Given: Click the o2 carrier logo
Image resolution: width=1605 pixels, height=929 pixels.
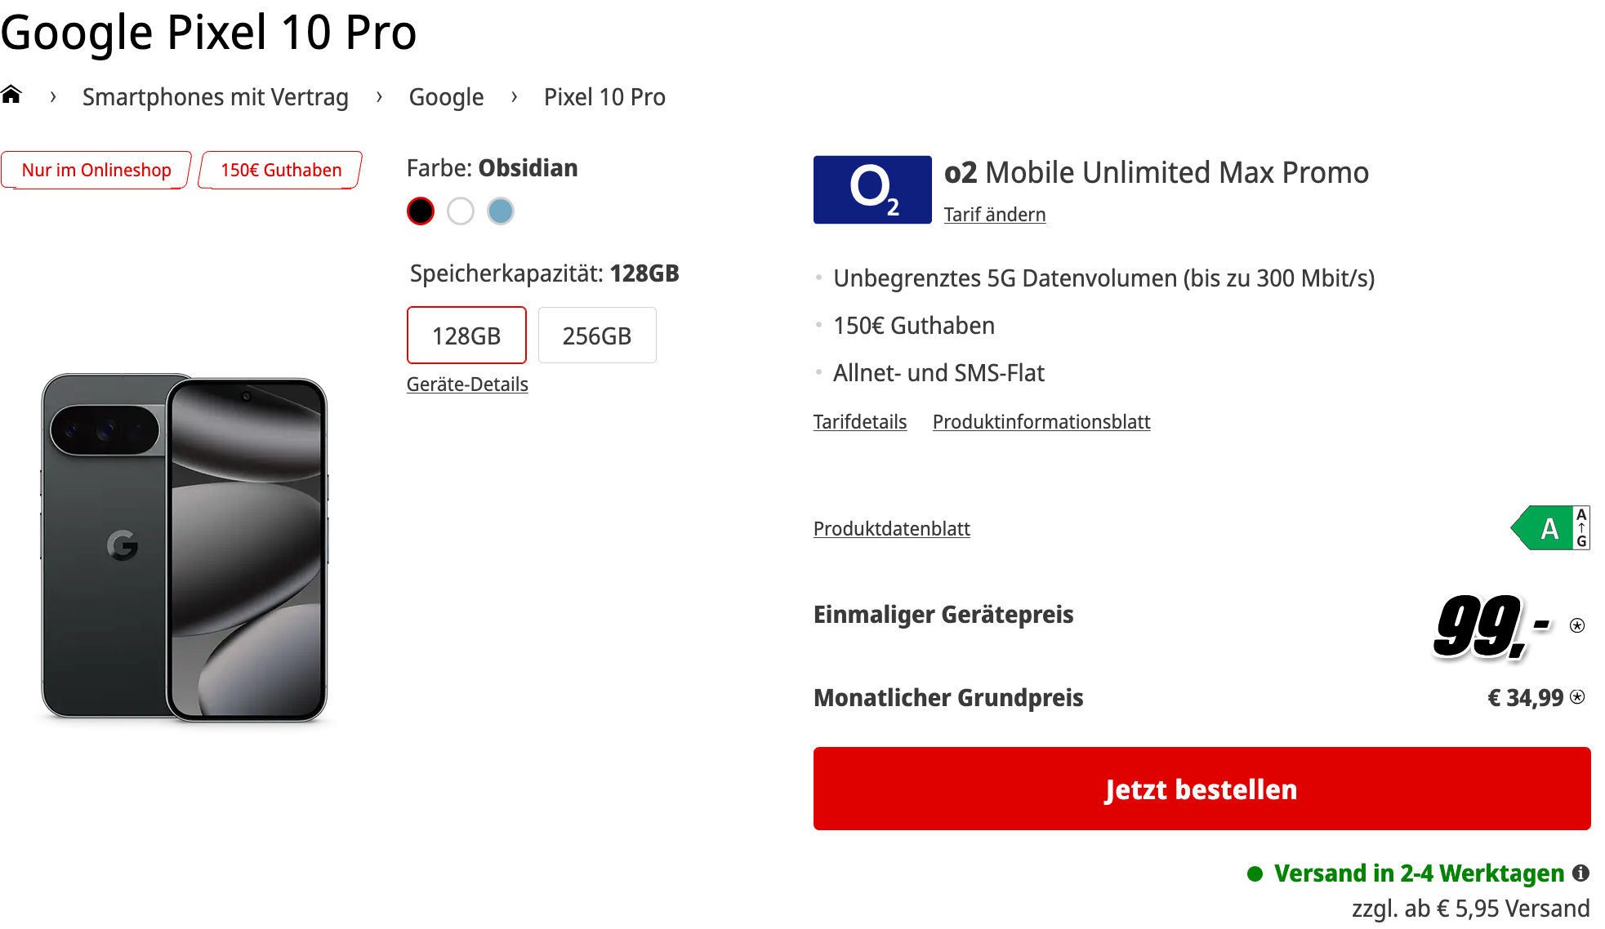Looking at the screenshot, I should [872, 189].
